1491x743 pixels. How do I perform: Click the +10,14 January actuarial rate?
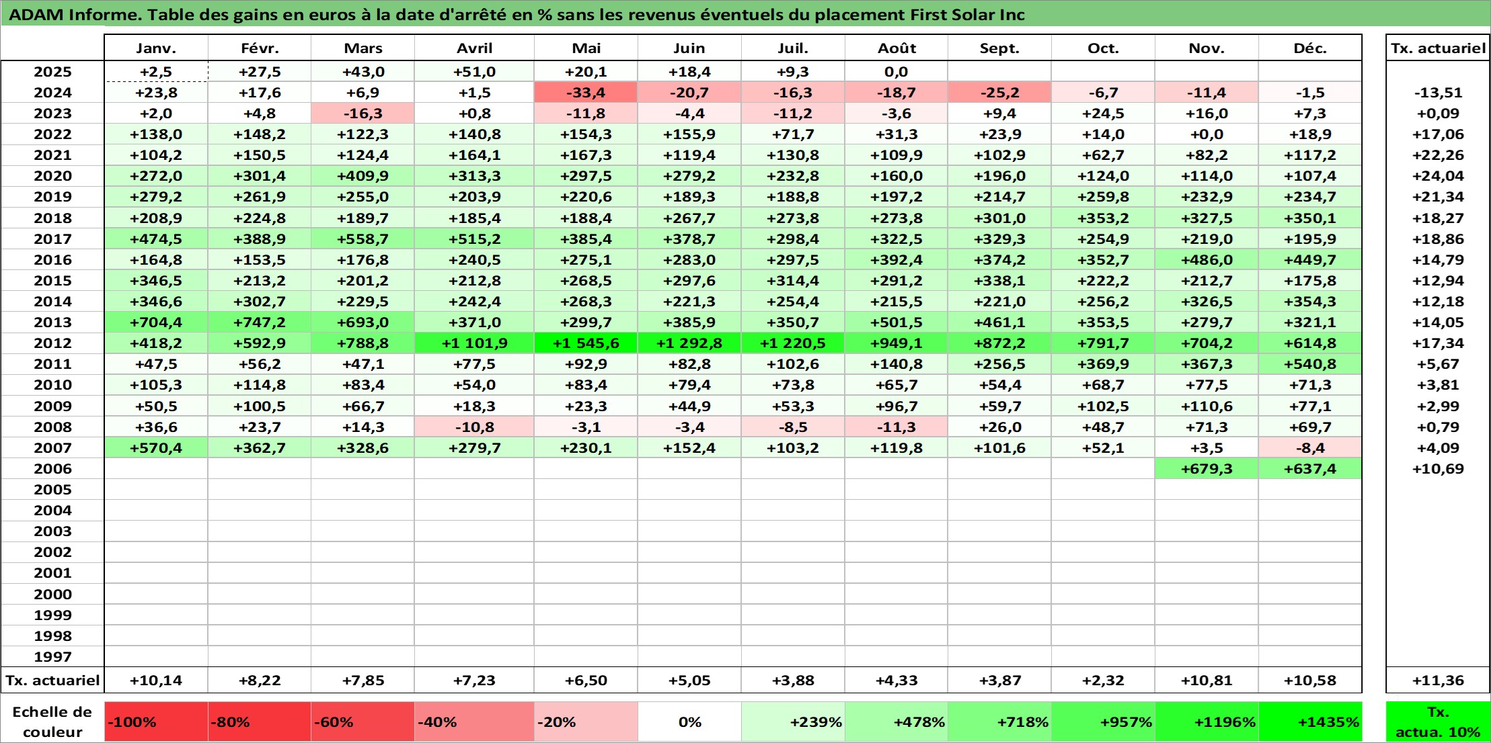[156, 681]
